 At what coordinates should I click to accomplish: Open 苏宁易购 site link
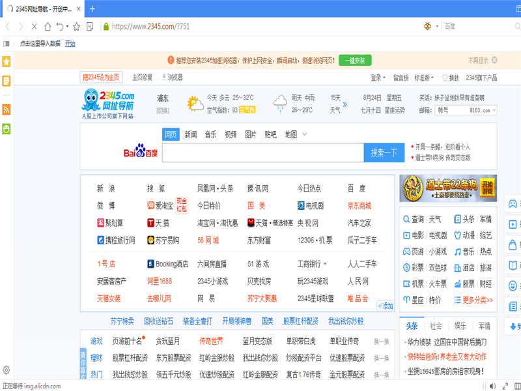[x=163, y=240]
